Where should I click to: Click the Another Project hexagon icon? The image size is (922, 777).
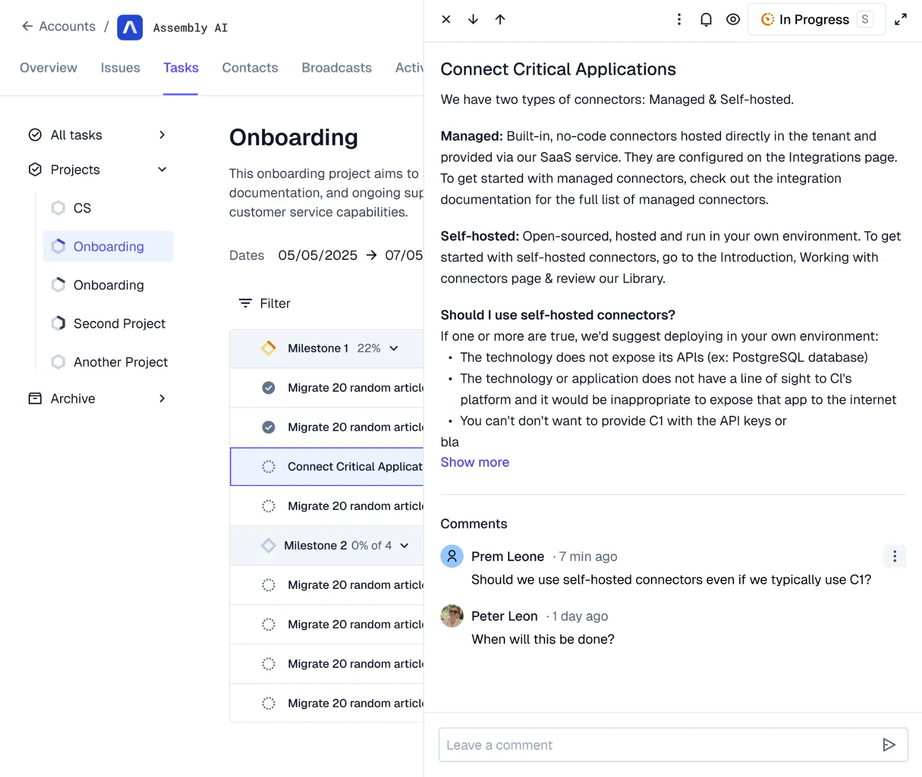pos(58,362)
